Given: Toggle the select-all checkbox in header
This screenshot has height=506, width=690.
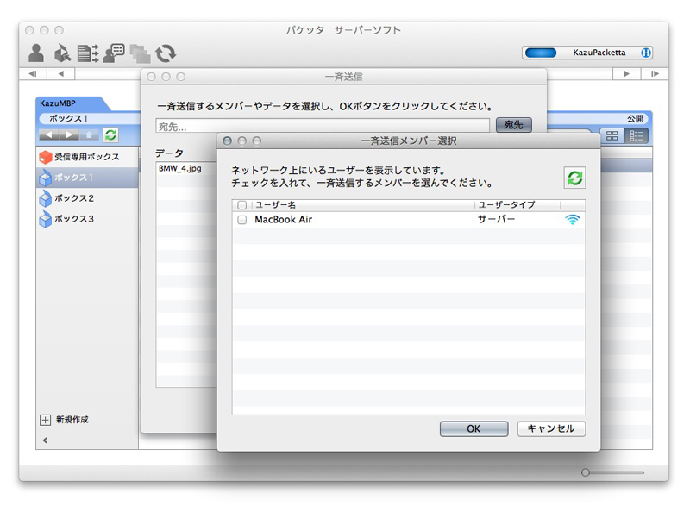Looking at the screenshot, I should click(241, 205).
